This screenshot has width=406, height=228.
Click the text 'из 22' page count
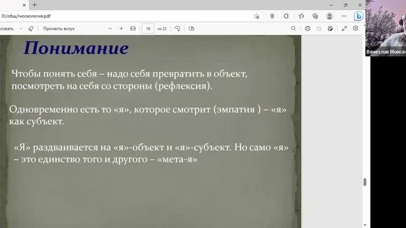point(162,28)
